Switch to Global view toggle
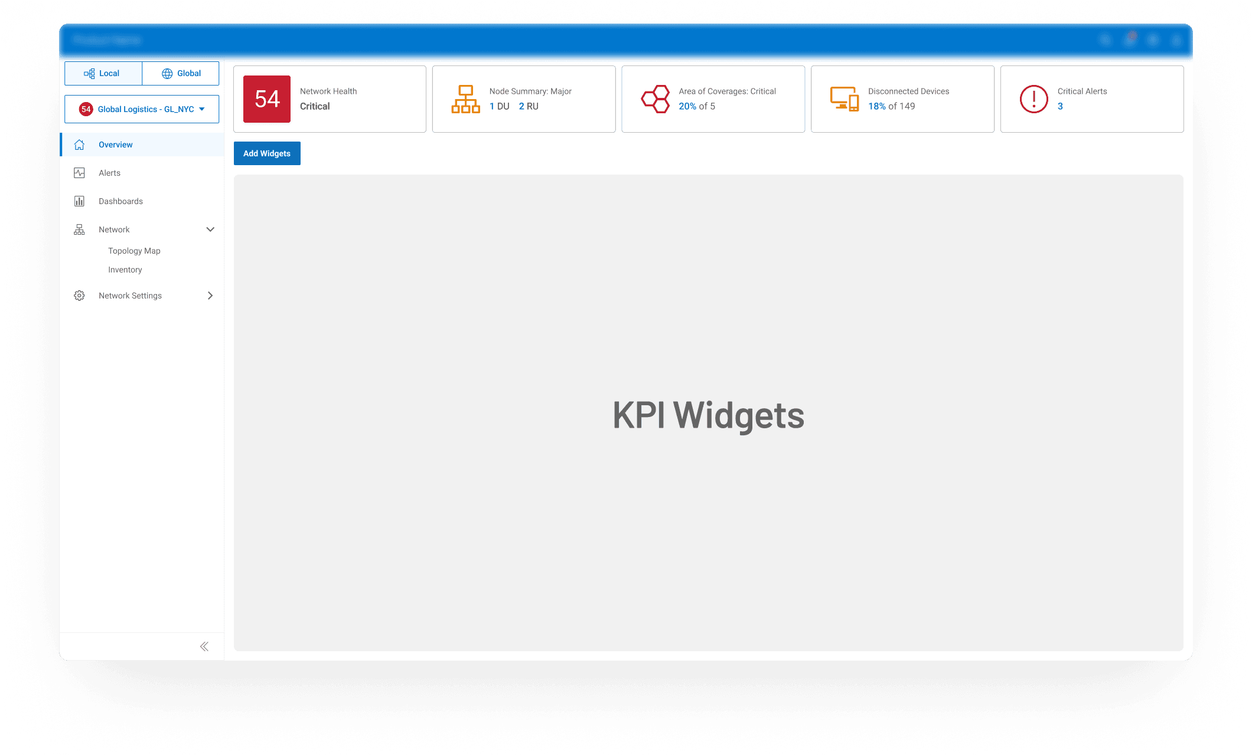1252x755 pixels. 181,73
